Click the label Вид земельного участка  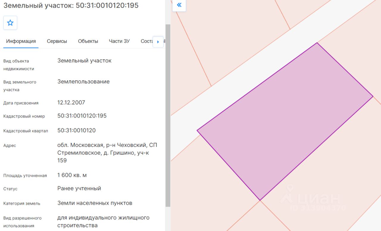[x=20, y=86]
